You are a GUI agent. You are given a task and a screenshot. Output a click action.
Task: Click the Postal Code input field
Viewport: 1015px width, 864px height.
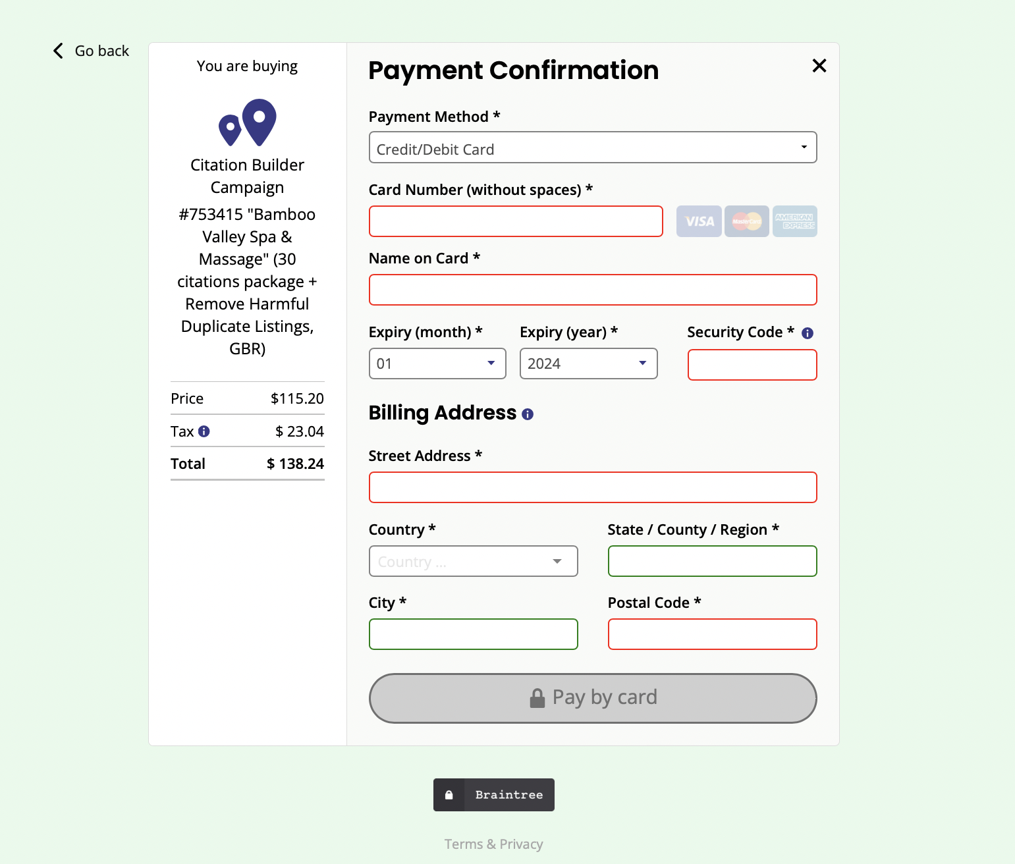pos(712,634)
